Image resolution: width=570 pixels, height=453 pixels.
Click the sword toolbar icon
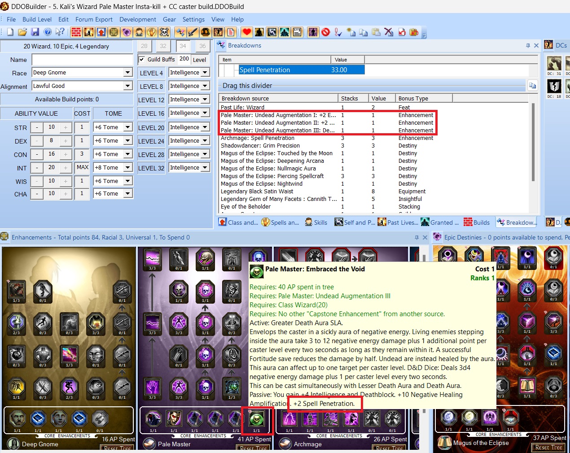click(193, 32)
